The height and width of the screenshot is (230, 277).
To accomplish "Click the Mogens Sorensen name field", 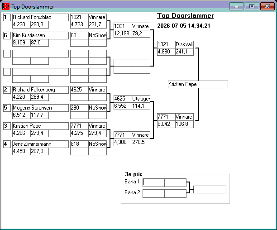I will coord(40,108).
